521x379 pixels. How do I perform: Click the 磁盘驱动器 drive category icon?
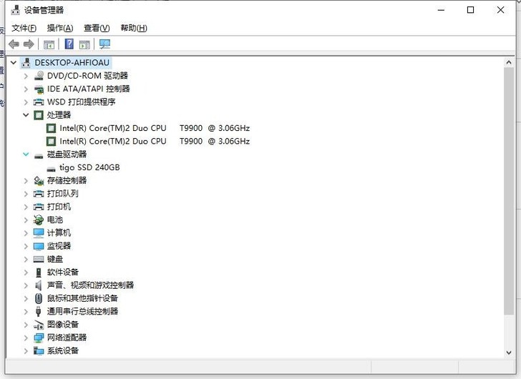[x=39, y=156]
